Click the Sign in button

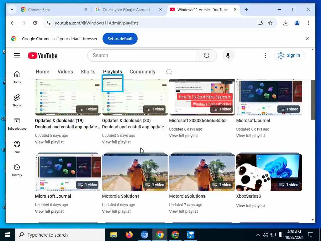(289, 55)
